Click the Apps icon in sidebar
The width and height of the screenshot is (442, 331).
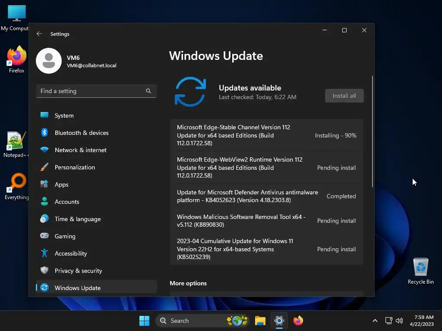(44, 184)
